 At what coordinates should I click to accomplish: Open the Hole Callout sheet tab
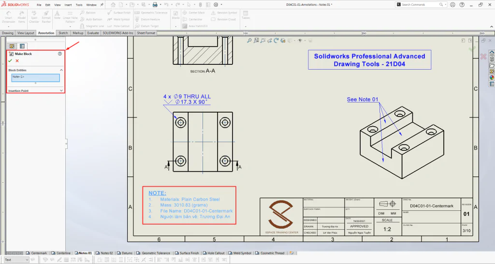coord(214,253)
